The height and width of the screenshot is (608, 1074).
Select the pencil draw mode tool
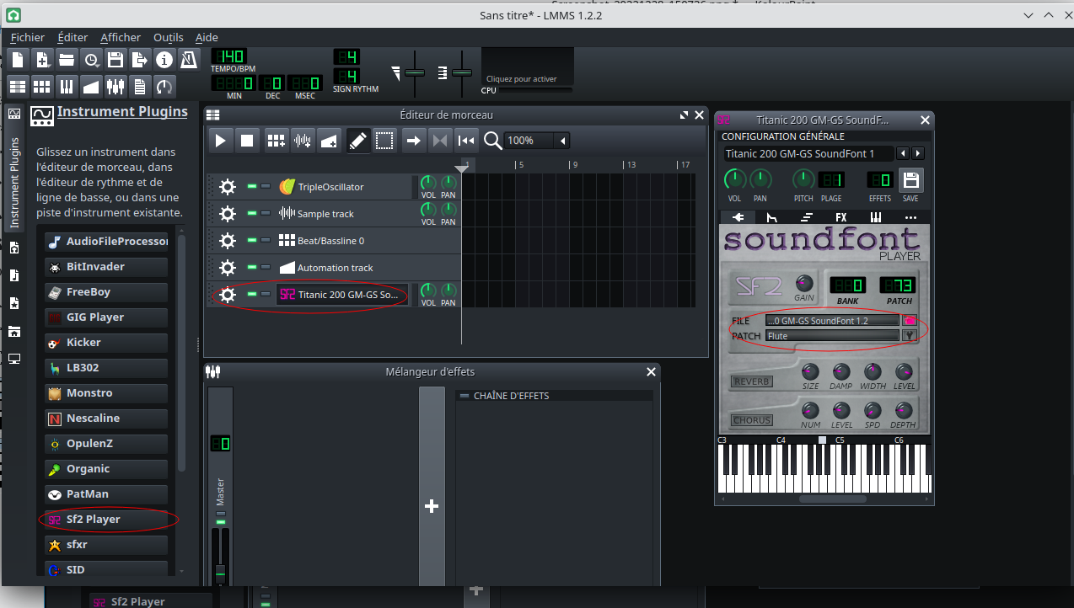pyautogui.click(x=358, y=141)
